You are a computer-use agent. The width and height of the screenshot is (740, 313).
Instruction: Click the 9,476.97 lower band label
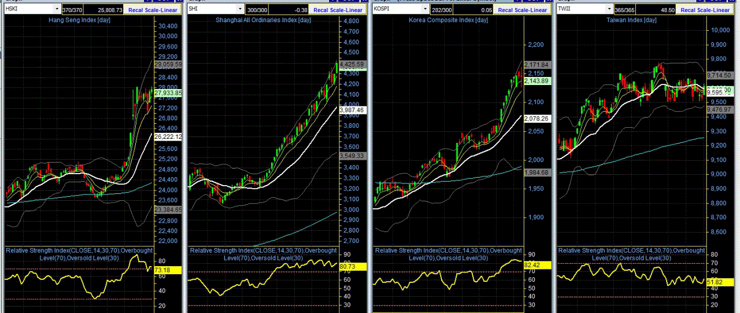tap(719, 108)
